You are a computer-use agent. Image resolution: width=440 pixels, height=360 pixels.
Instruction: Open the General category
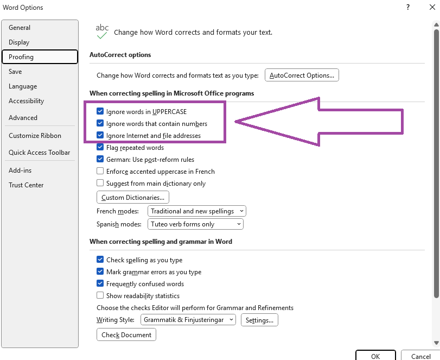[40, 28]
